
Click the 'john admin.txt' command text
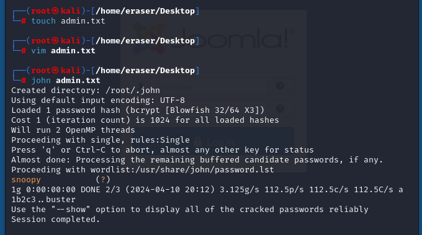tap(66, 81)
